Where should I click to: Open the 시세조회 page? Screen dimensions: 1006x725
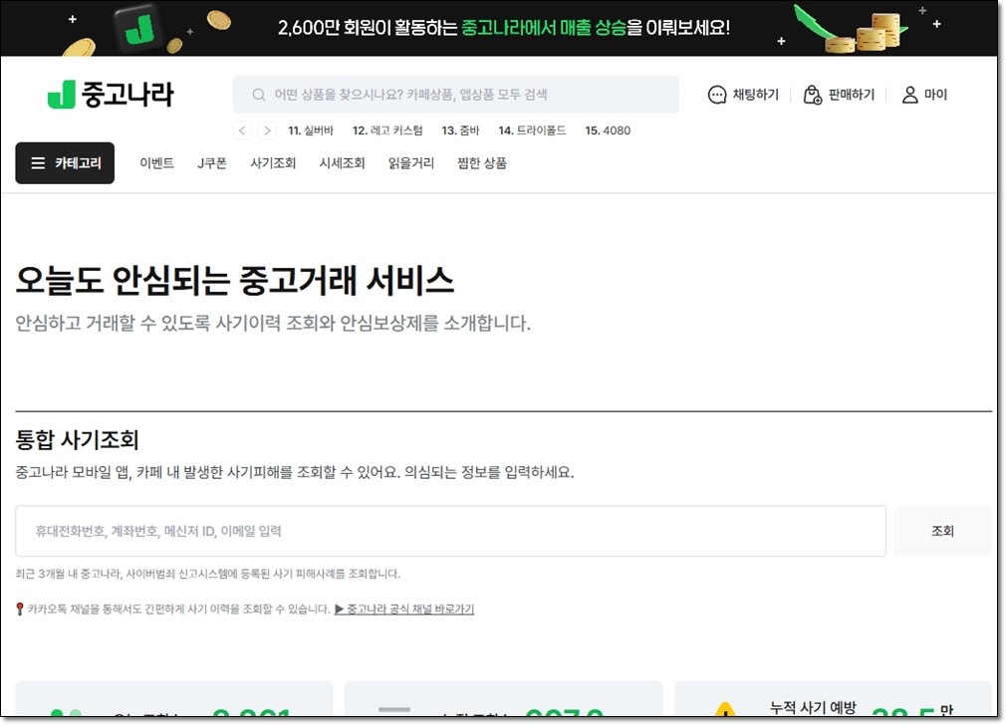tap(342, 163)
